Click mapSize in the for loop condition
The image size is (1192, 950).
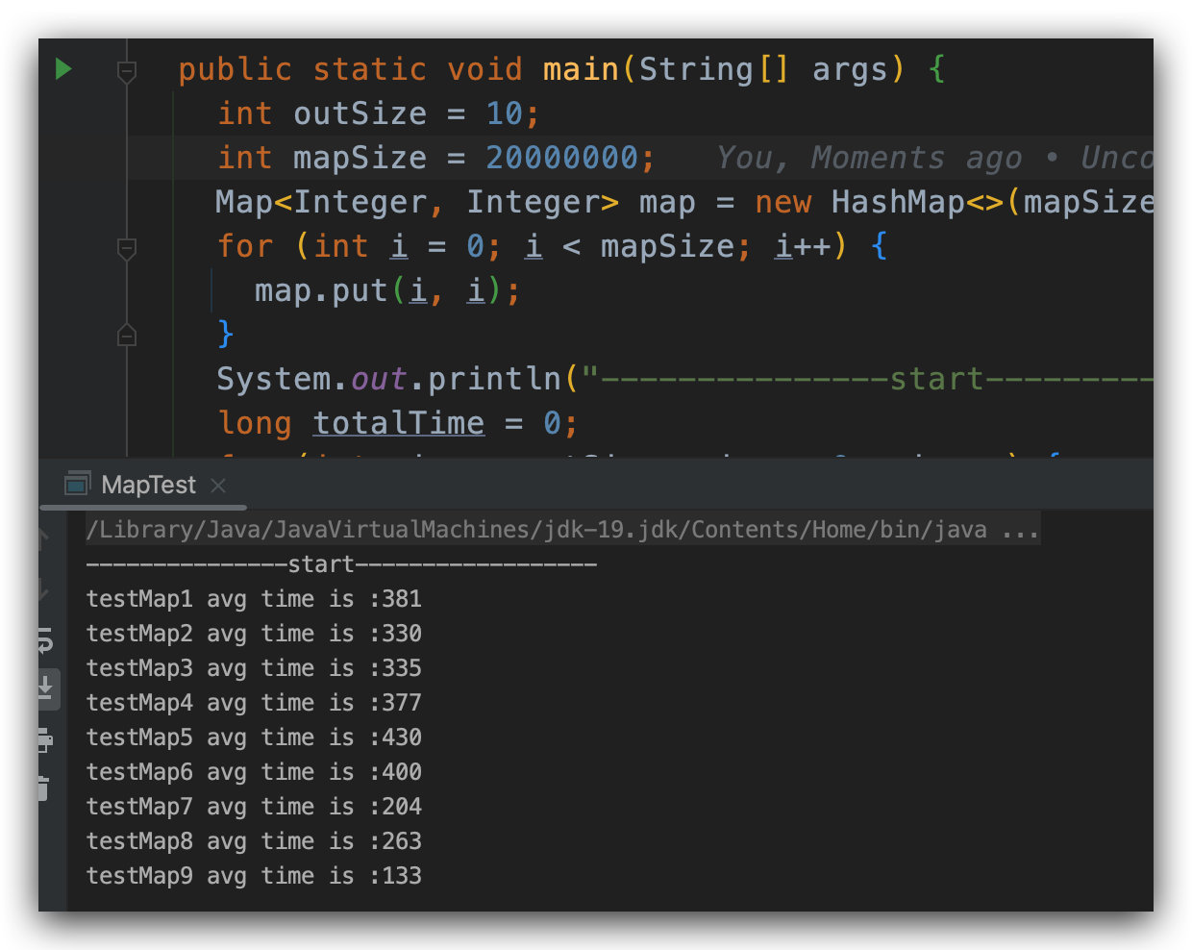667,246
